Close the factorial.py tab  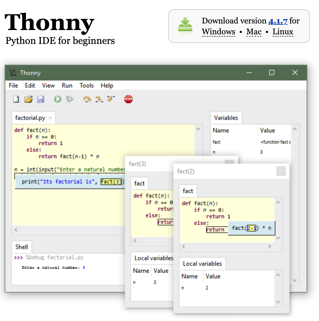(50, 118)
